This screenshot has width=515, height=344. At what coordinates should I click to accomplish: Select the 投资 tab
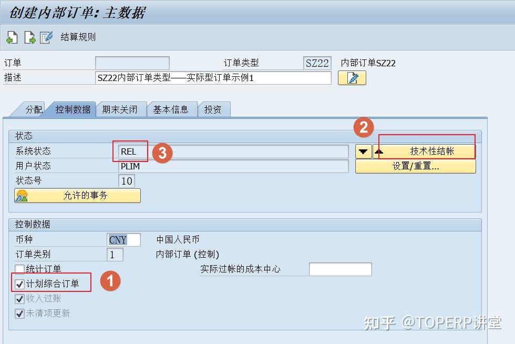click(213, 109)
